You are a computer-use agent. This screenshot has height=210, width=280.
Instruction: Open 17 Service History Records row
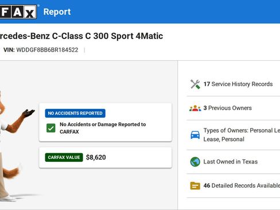click(x=234, y=84)
